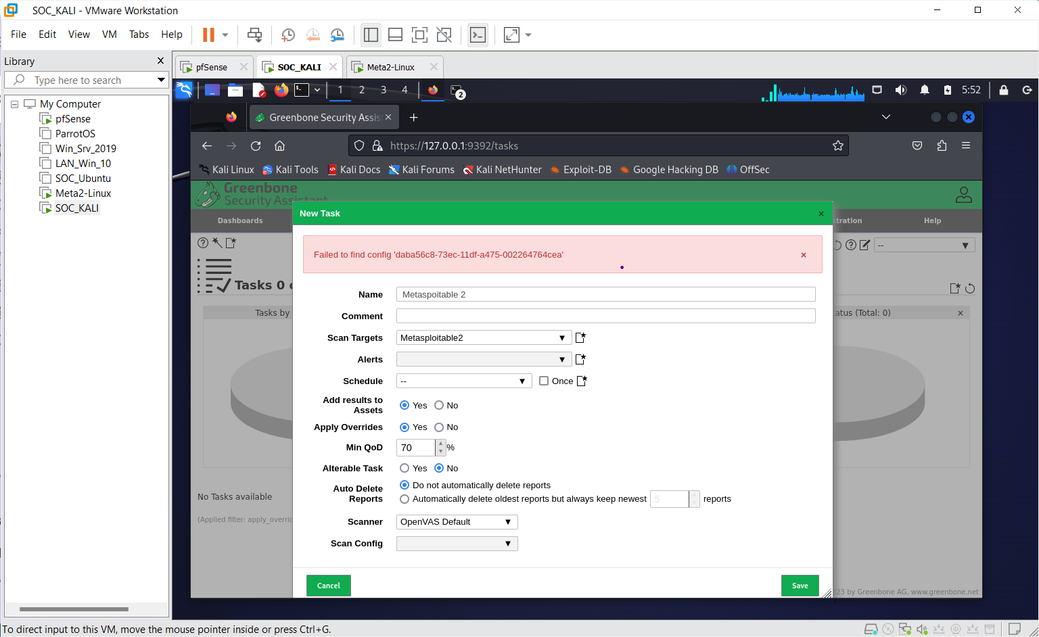Open the VMware Edit menu
Image resolution: width=1039 pixels, height=637 pixels.
(x=47, y=34)
